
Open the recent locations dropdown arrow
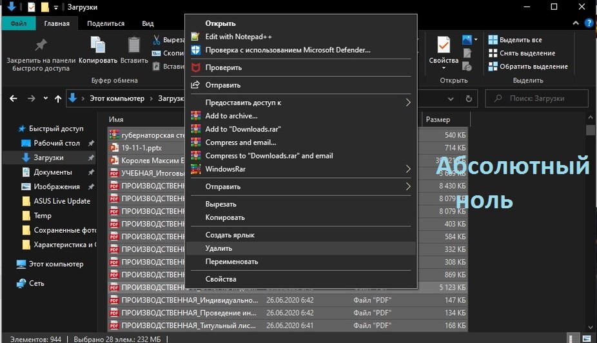(45, 99)
